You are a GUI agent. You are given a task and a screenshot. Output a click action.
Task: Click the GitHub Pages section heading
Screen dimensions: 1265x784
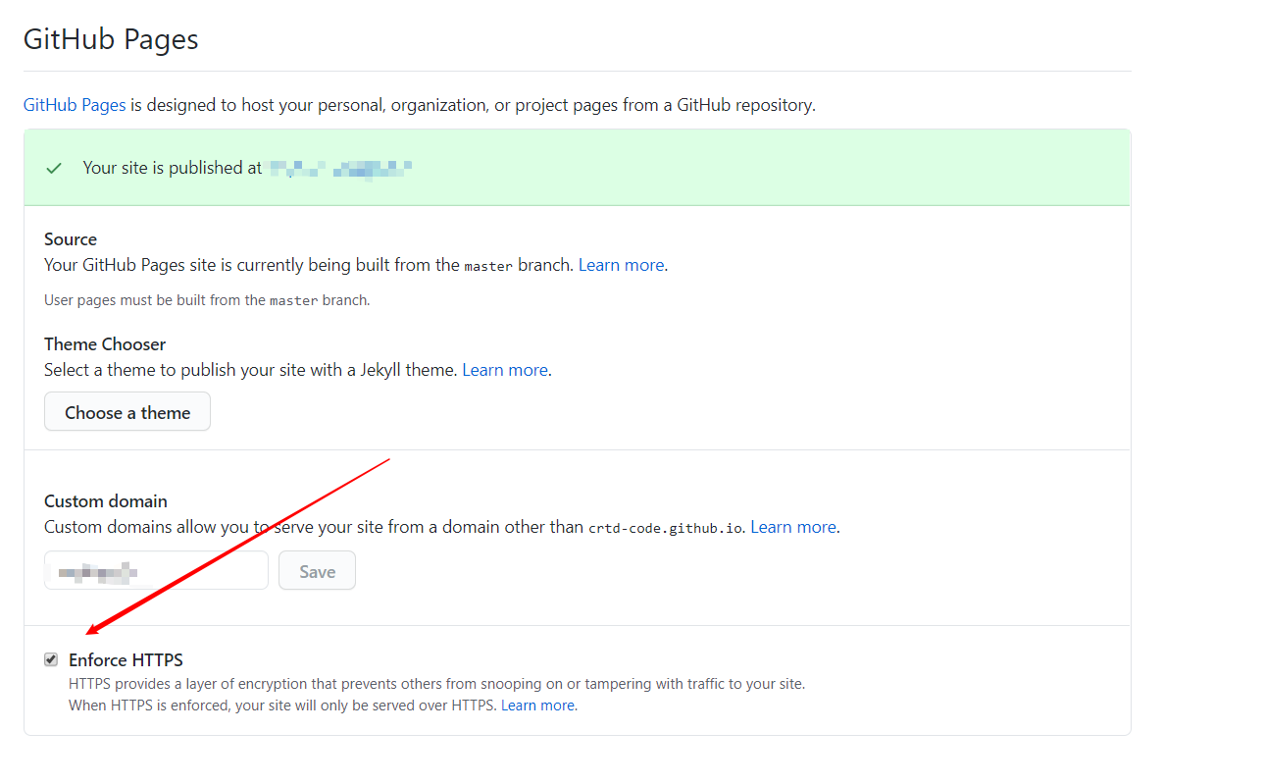click(111, 39)
